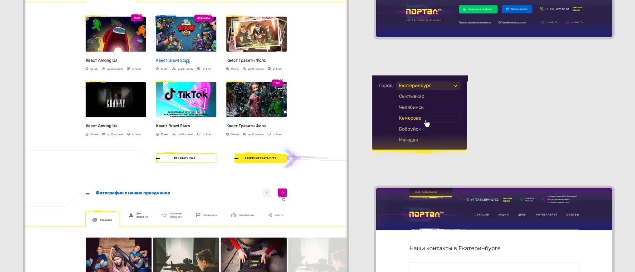The height and width of the screenshot is (272, 635).
Task: Select Кемерово from the city list
Action: (x=410, y=118)
